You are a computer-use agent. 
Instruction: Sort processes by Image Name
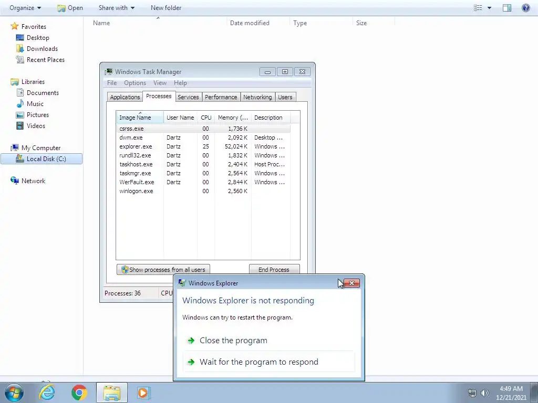140,118
